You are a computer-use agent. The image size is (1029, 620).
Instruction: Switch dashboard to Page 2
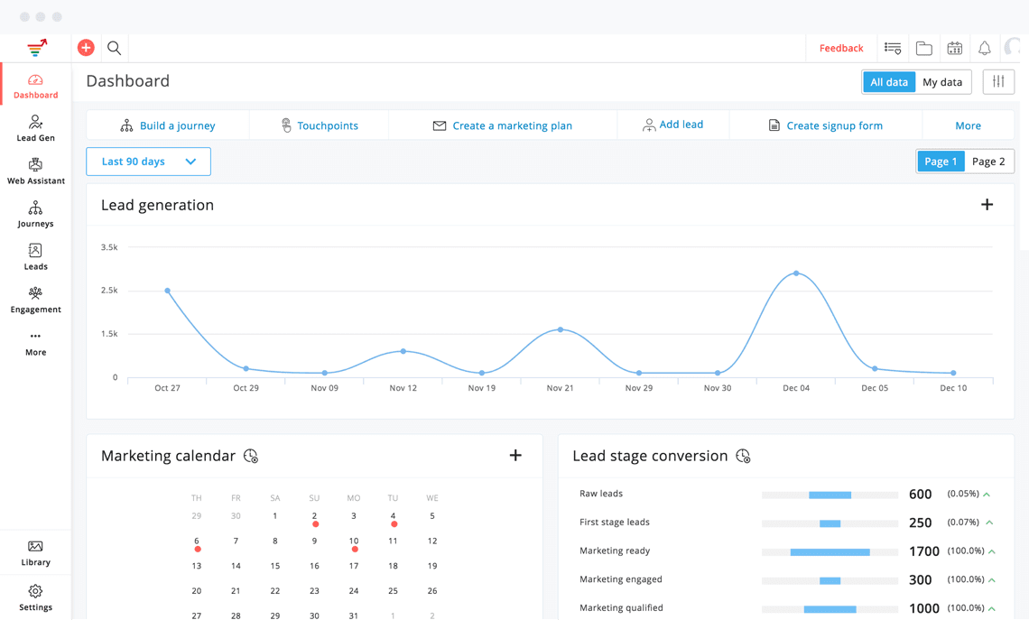coord(988,162)
